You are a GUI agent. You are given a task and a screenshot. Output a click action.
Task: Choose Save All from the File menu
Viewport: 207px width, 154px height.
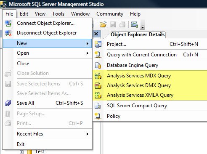tap(47, 103)
